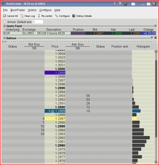The image size is (159, 165).
Task: Toggle the Armed checkbox
Action: pos(5,22)
